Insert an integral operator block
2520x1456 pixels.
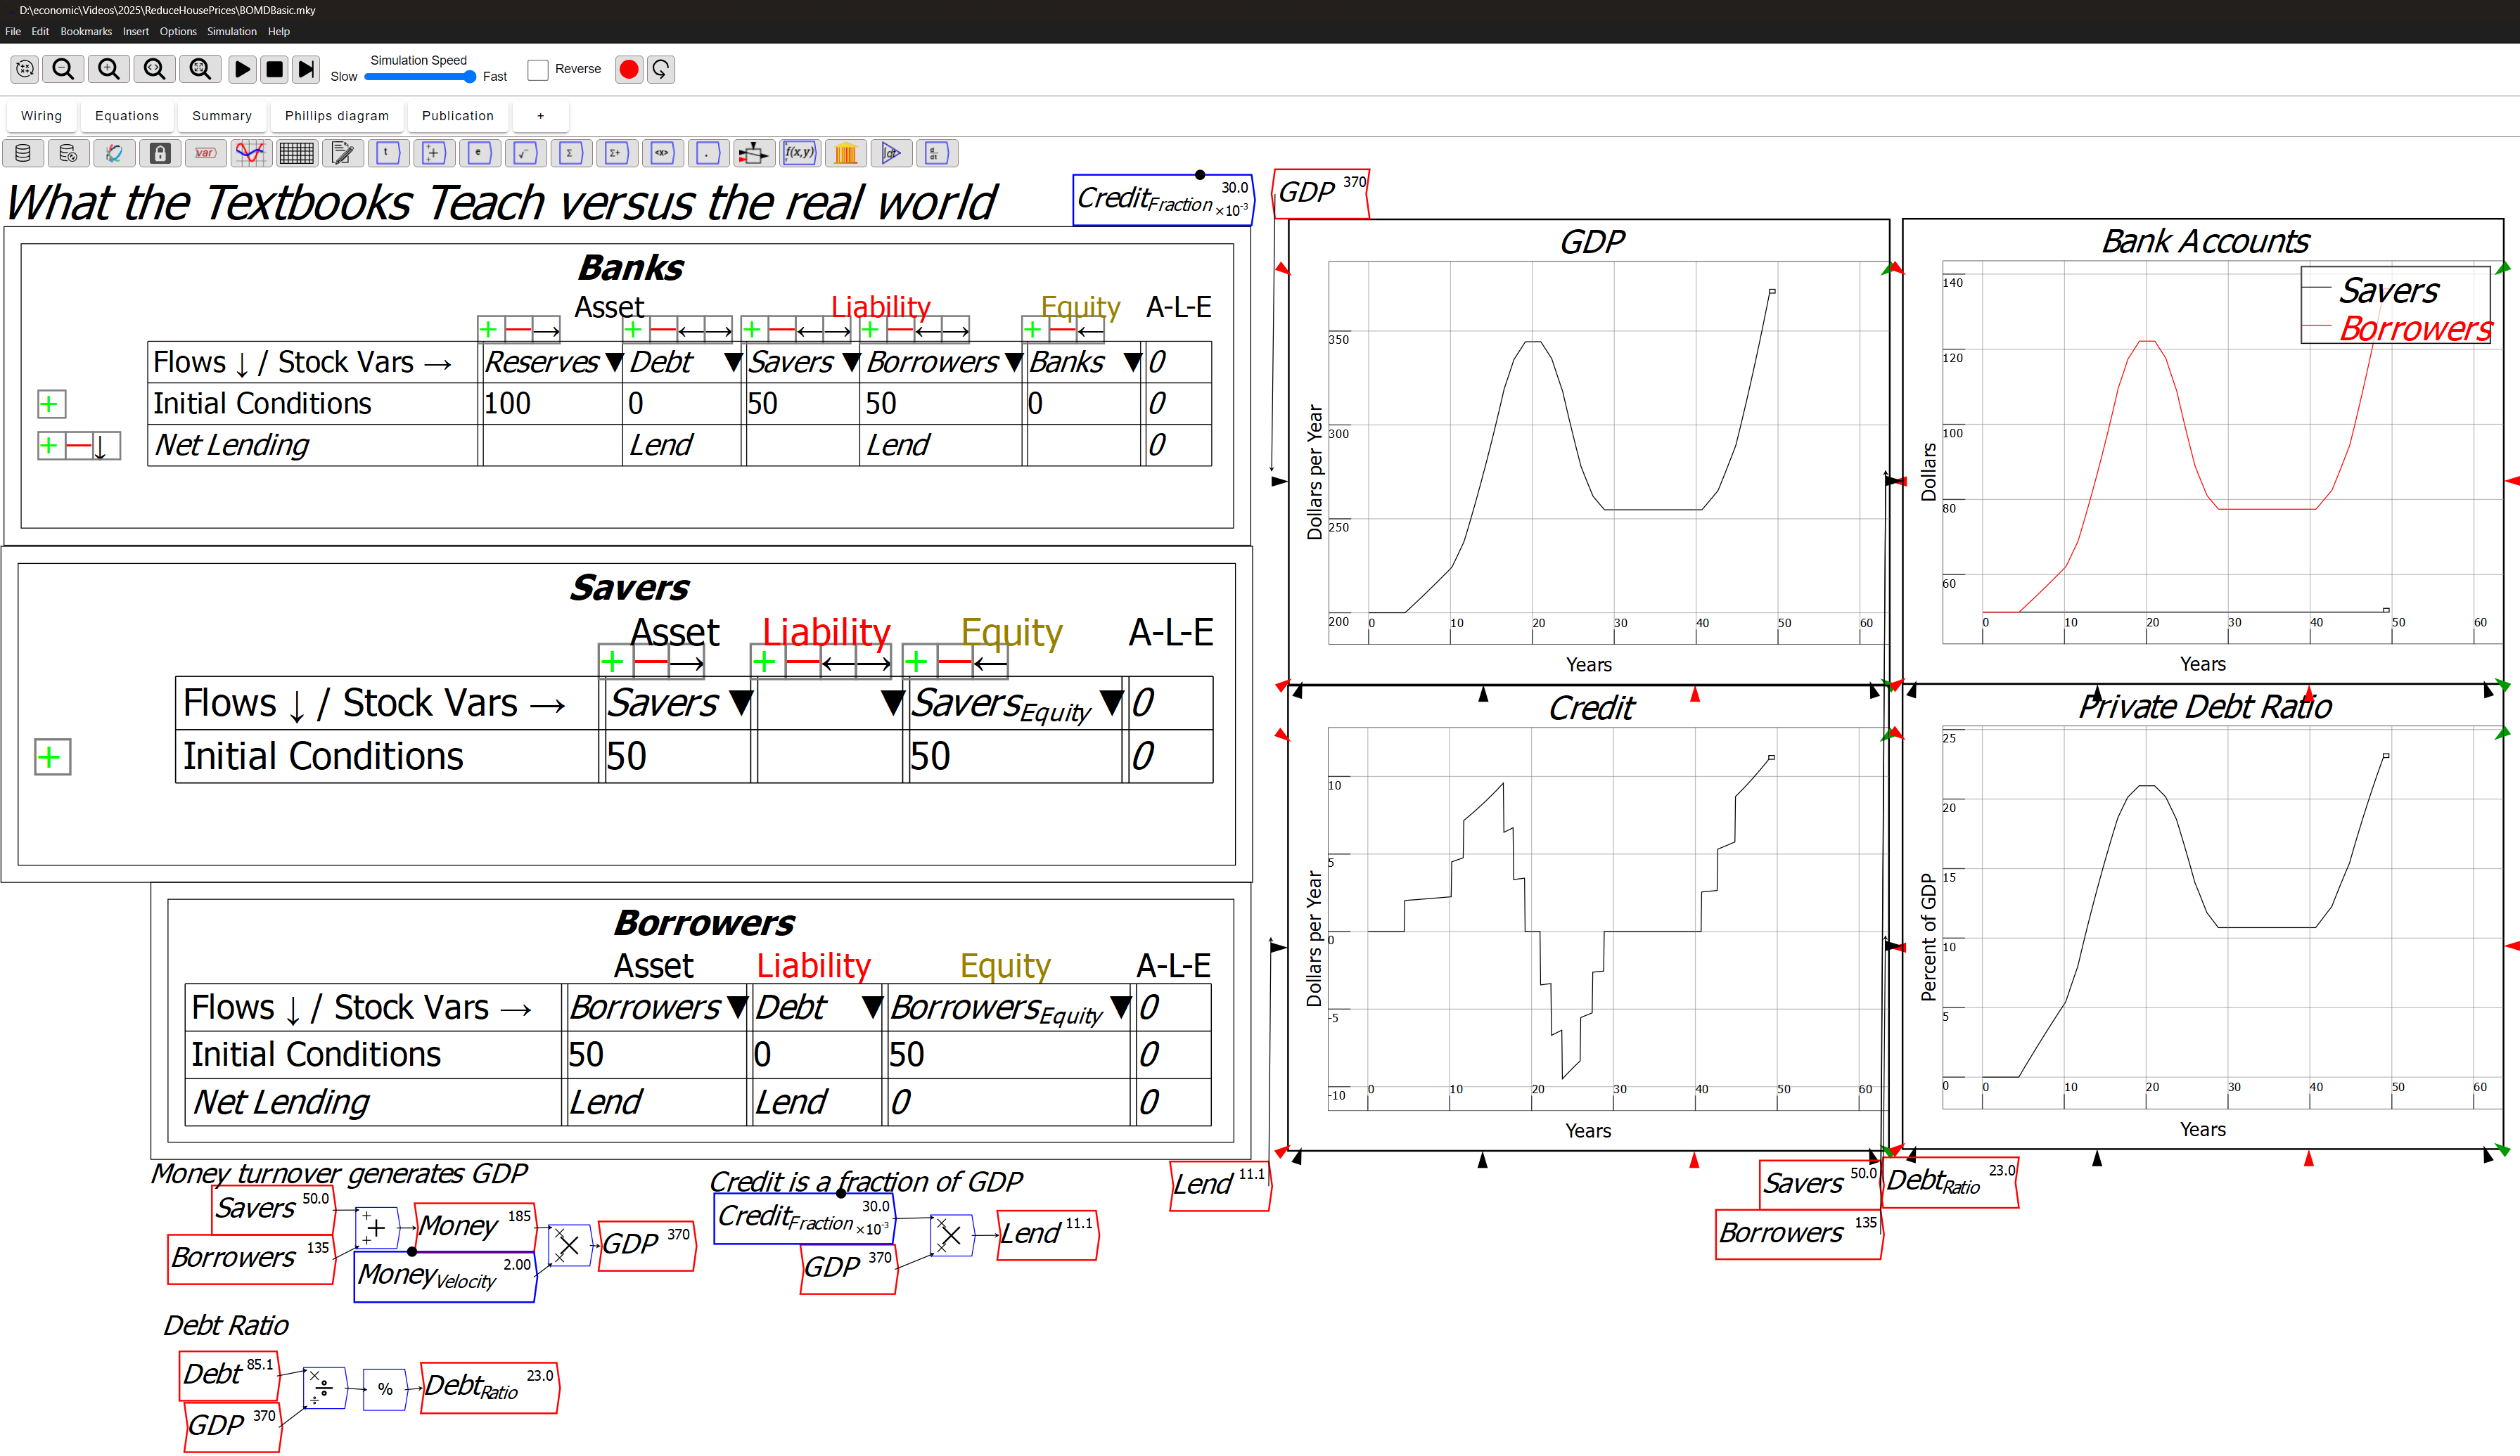(891, 153)
